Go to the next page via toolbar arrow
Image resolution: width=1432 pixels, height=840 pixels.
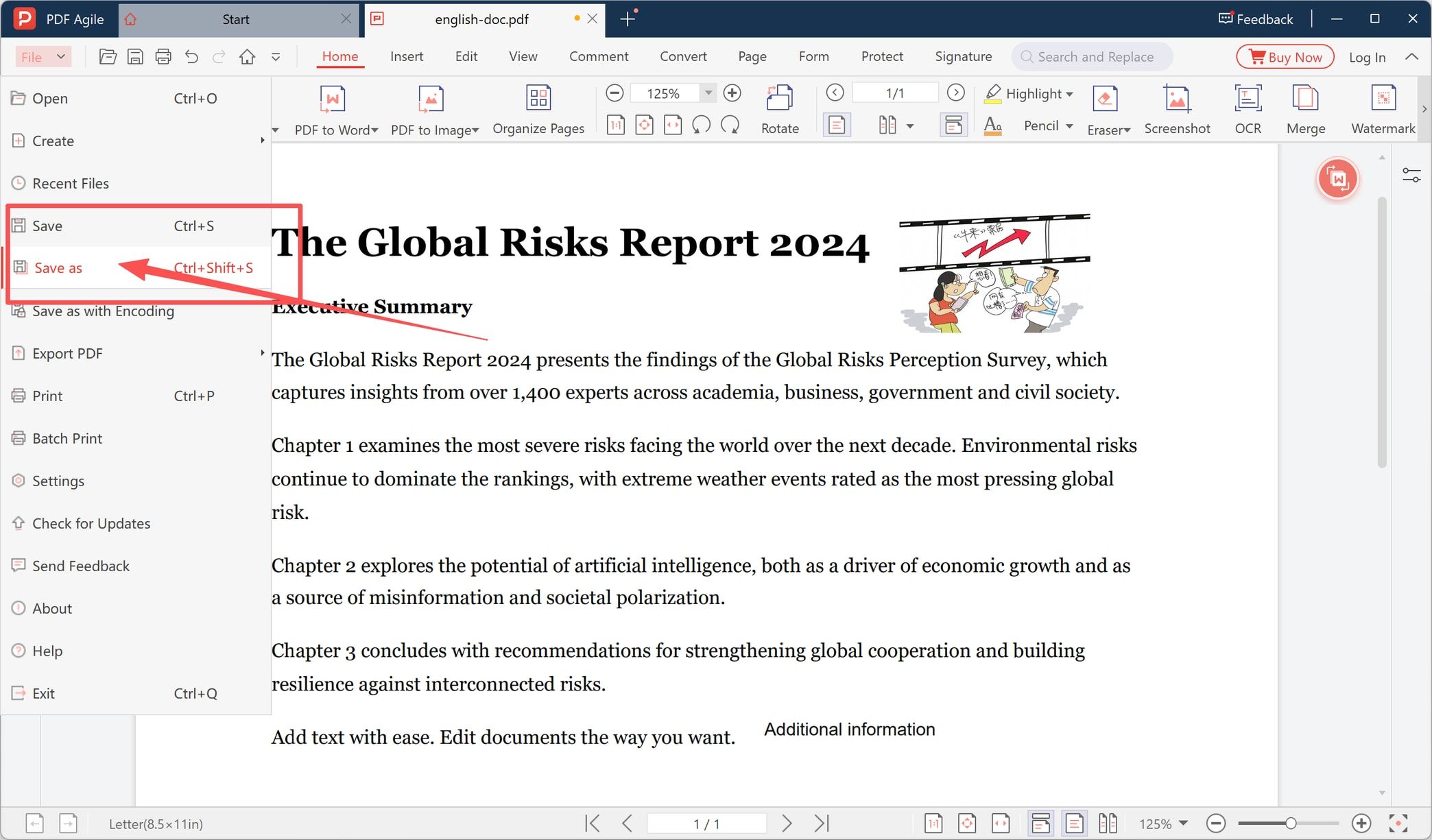tap(955, 93)
